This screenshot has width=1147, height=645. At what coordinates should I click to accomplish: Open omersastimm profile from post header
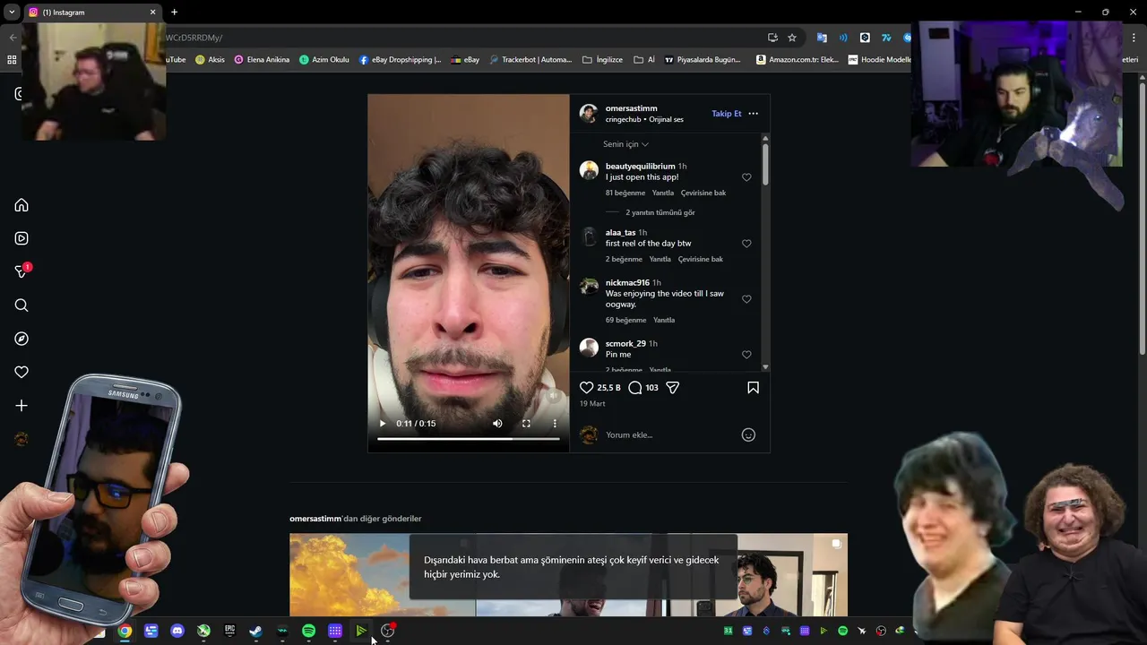(x=631, y=108)
